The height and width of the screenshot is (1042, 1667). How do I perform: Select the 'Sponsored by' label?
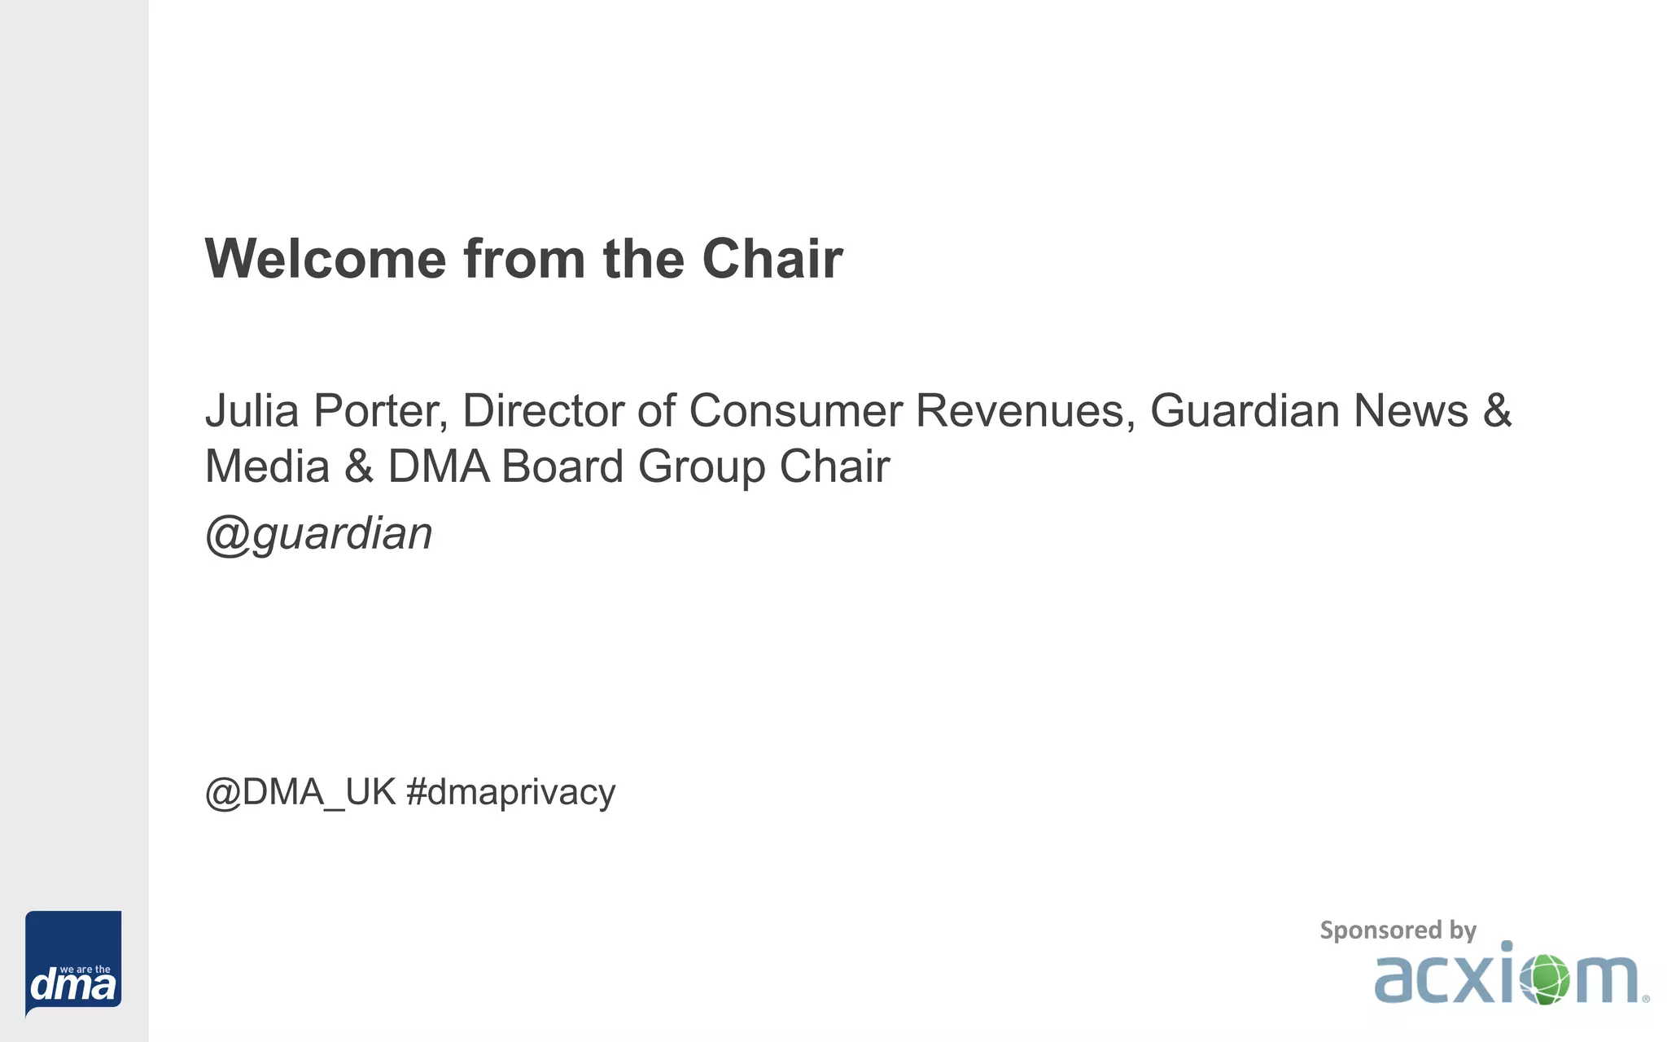[x=1398, y=930]
